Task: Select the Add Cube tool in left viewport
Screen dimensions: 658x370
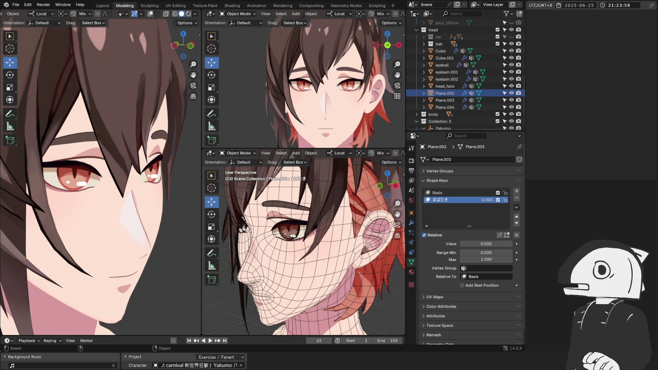Action: [10, 140]
